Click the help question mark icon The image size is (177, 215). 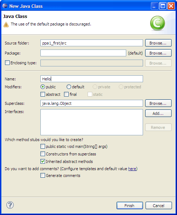click(10, 205)
